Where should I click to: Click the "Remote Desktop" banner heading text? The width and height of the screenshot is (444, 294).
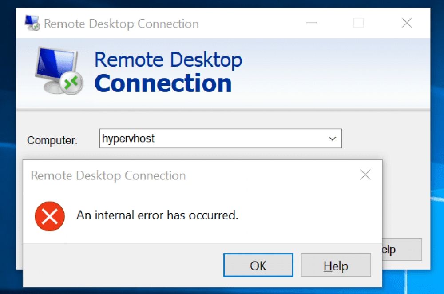click(168, 60)
